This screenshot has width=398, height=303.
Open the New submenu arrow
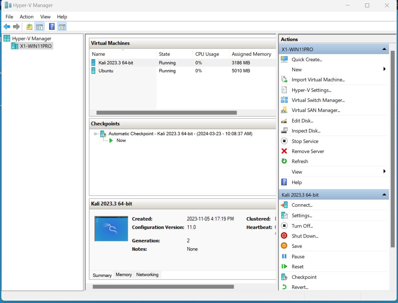coord(384,69)
